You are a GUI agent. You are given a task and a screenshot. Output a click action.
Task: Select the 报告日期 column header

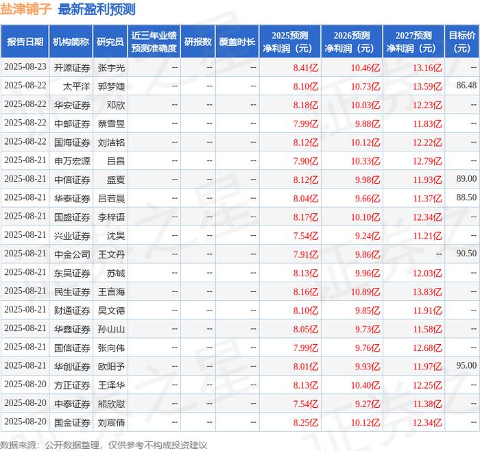[x=25, y=42]
